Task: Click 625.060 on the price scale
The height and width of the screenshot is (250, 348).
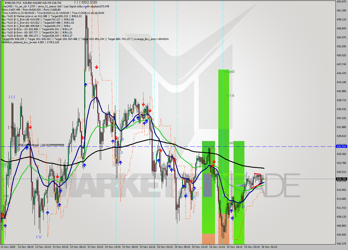Action: [x=341, y=154]
